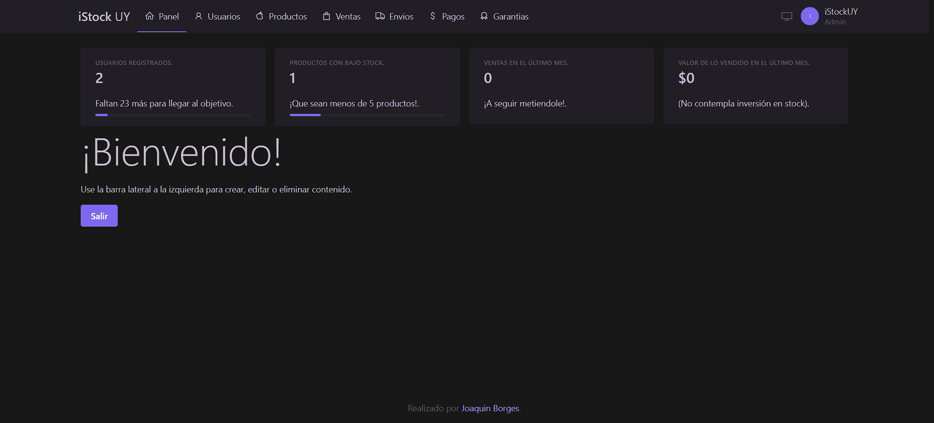Click the iStock UY brand logo
Image resolution: width=934 pixels, height=423 pixels.
104,17
